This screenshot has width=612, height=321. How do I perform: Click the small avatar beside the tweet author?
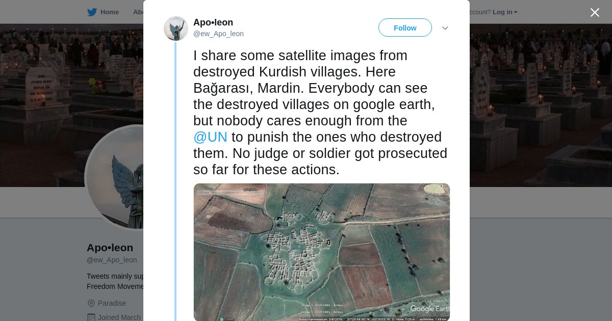[x=176, y=29]
